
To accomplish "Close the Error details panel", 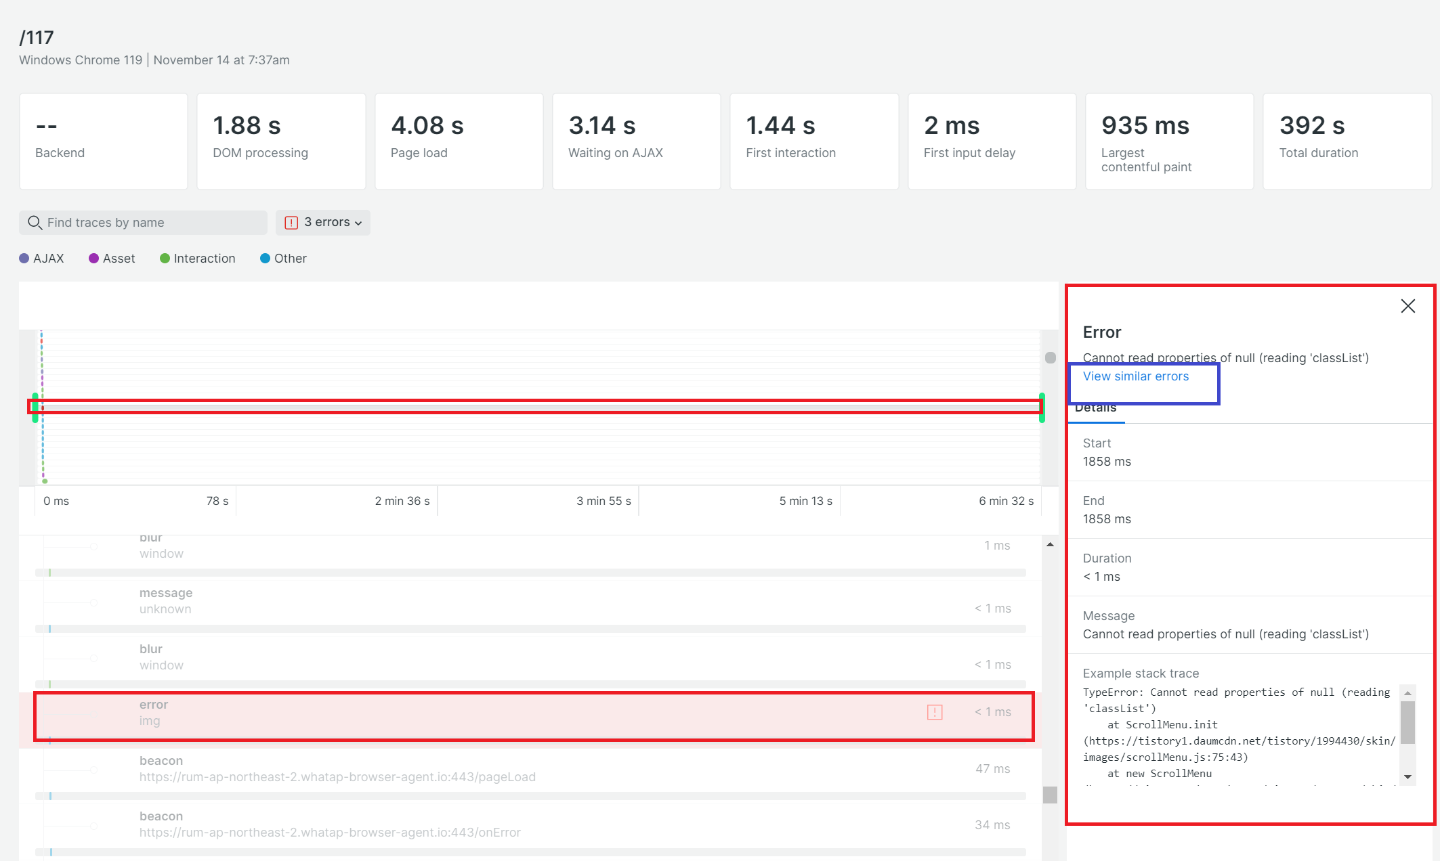I will pos(1407,306).
